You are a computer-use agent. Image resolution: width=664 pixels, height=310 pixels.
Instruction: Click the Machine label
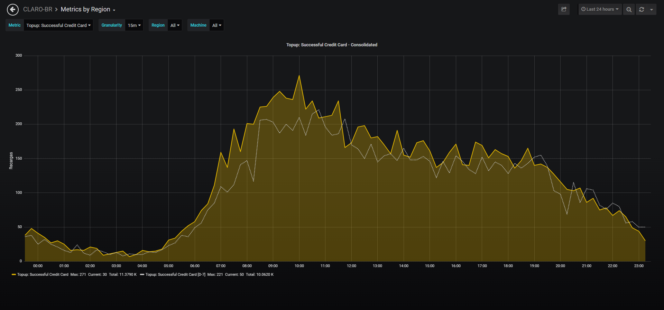pyautogui.click(x=199, y=25)
